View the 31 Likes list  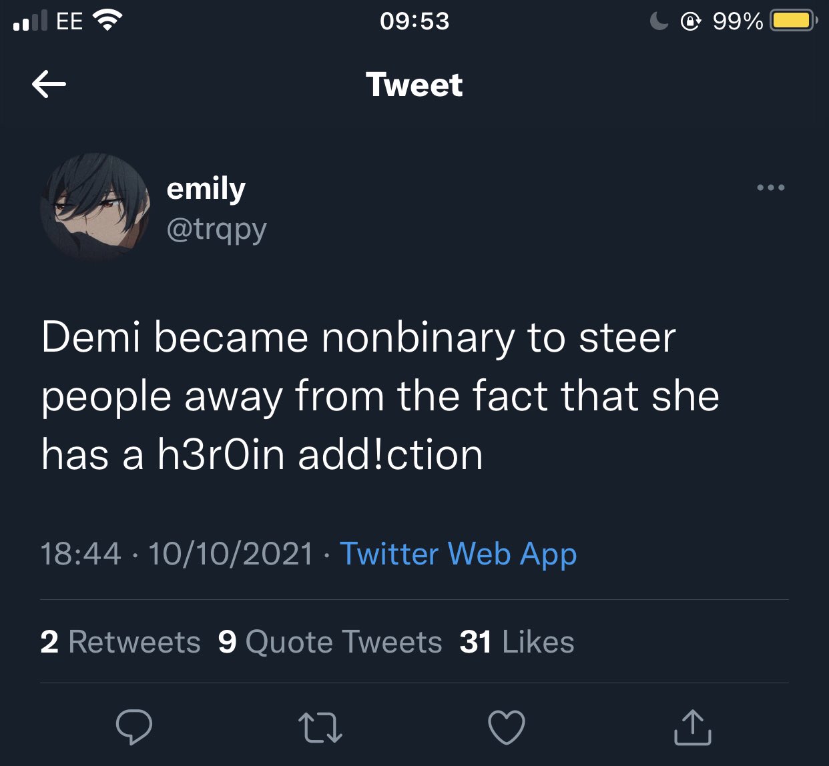517,642
